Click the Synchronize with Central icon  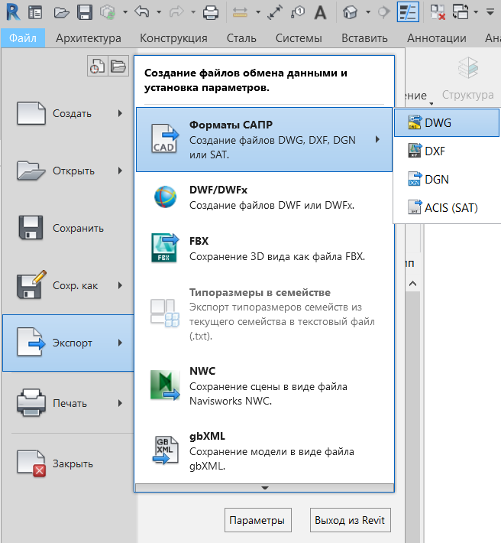(x=108, y=12)
